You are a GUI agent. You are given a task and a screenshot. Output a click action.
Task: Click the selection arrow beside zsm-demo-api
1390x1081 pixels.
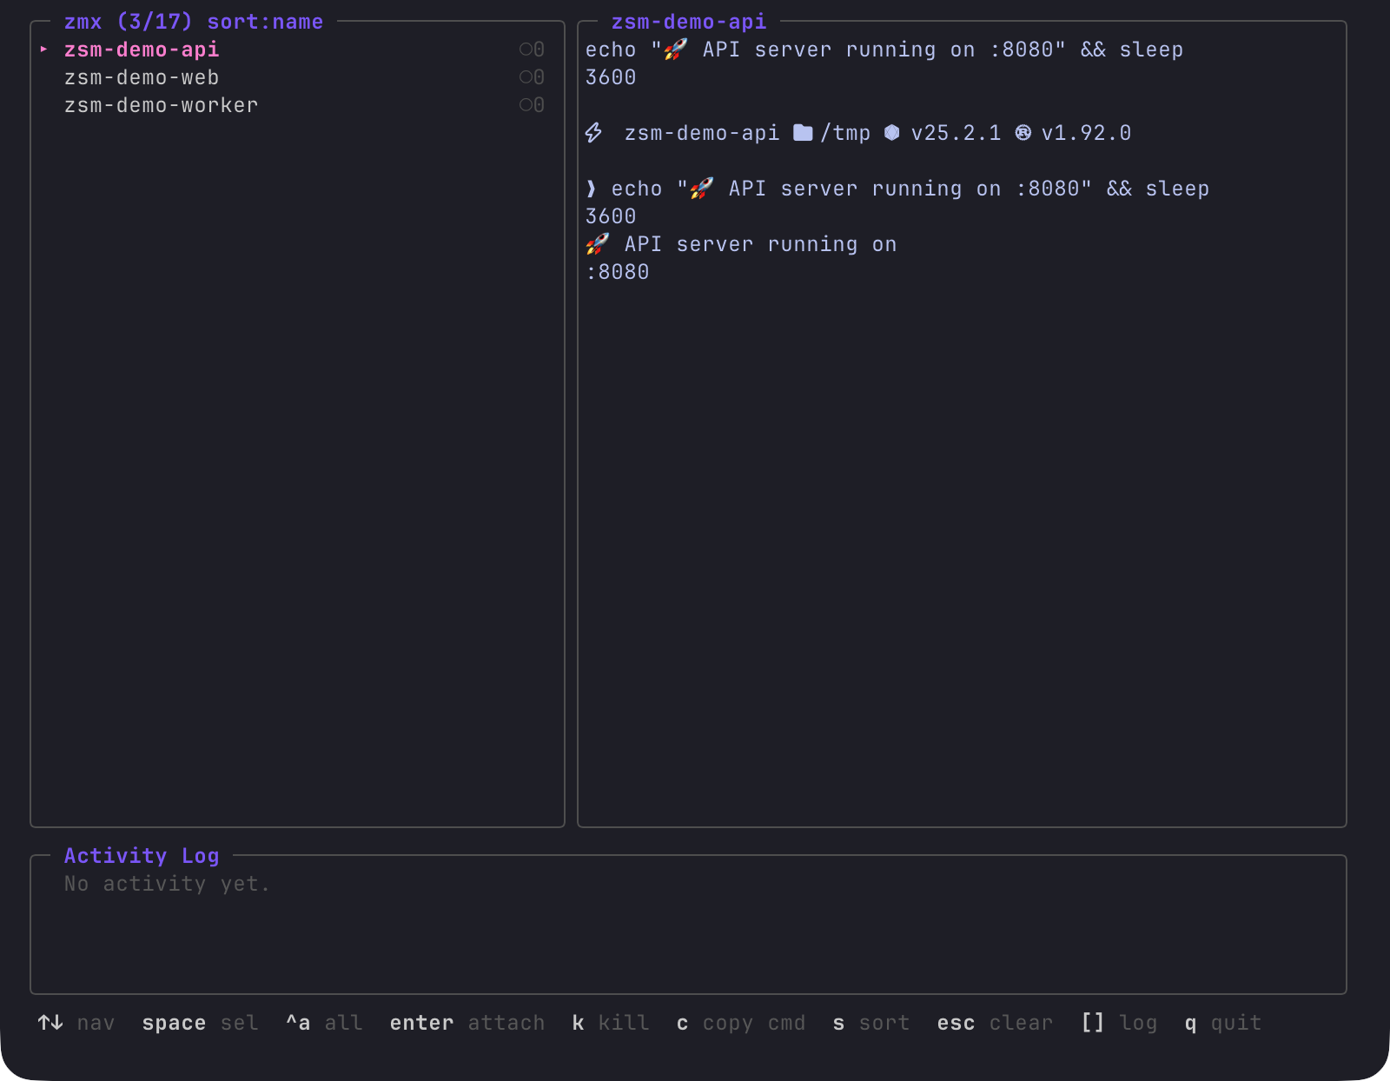[43, 50]
